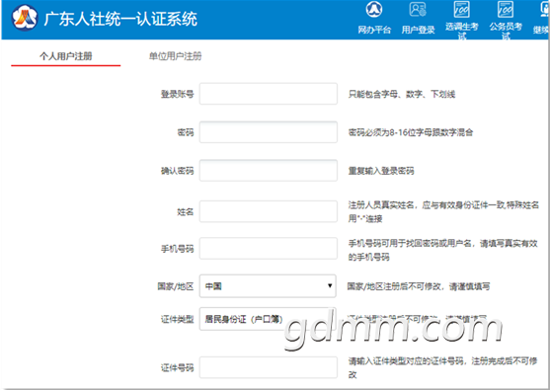The height and width of the screenshot is (390, 550).
Task: Focus the 手机号码 input field
Action: coord(269,248)
